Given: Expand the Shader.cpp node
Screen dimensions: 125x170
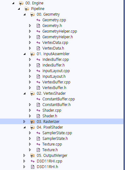Looking at the screenshot, I should pyautogui.click(x=30, y=110).
